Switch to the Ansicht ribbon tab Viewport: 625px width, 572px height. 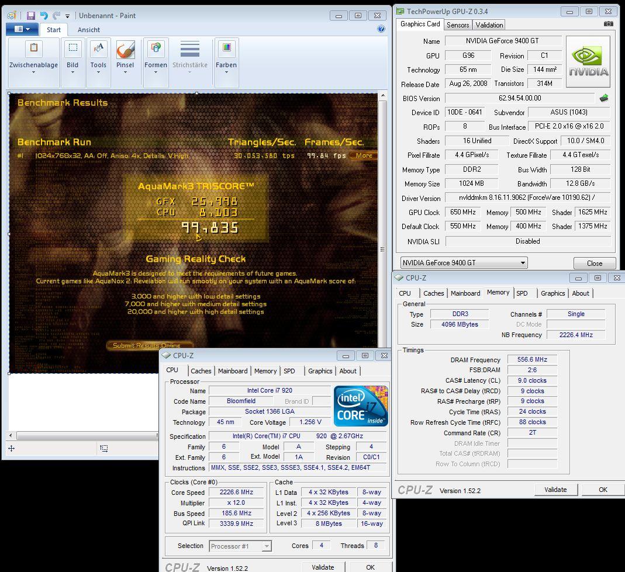click(x=88, y=30)
